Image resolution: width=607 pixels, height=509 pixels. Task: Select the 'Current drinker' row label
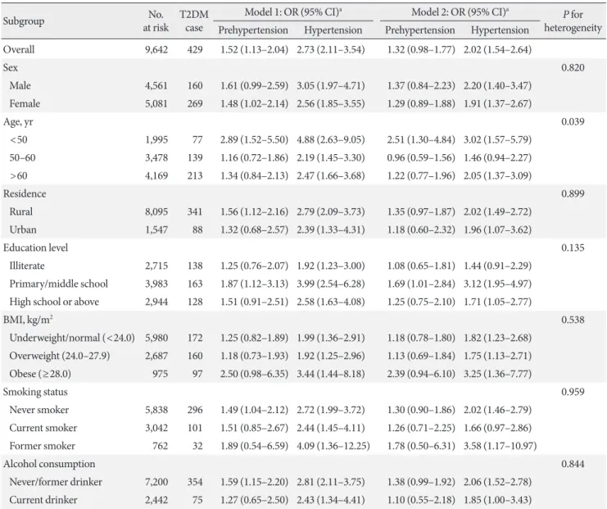43,500
